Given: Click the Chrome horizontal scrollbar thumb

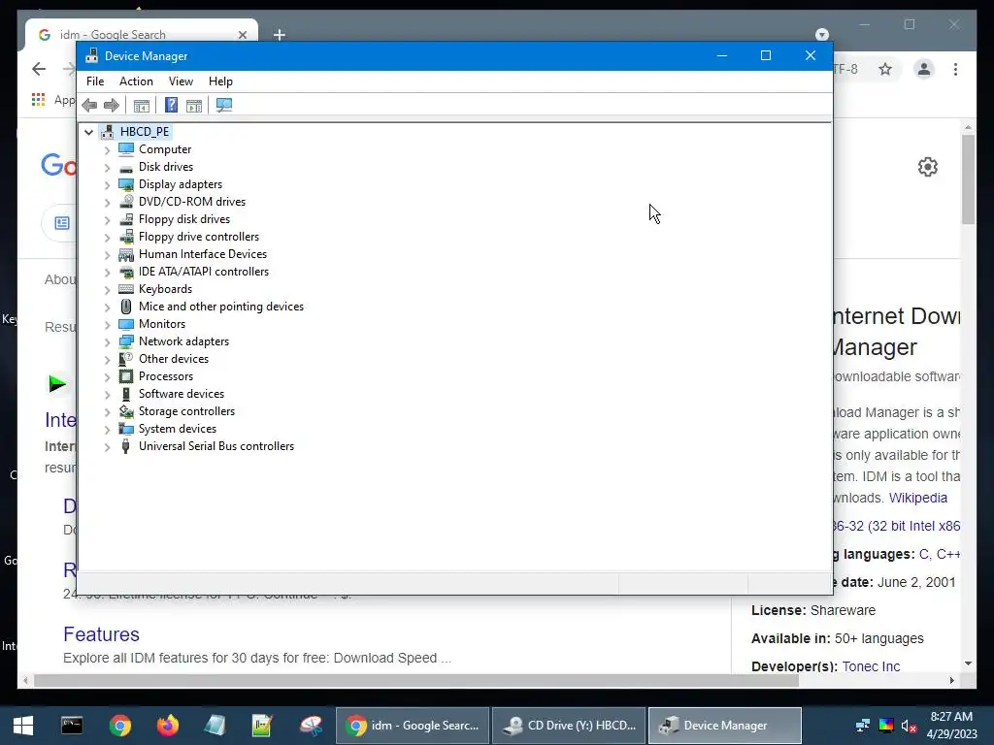Looking at the screenshot, I should pyautogui.click(x=415, y=680).
